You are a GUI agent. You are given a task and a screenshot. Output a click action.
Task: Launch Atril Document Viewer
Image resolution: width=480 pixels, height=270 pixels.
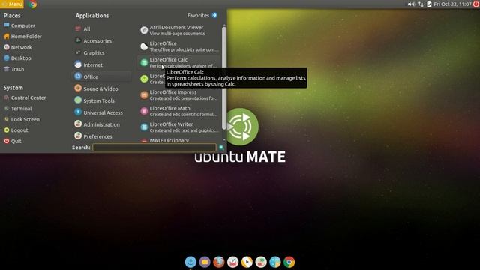[179, 30]
